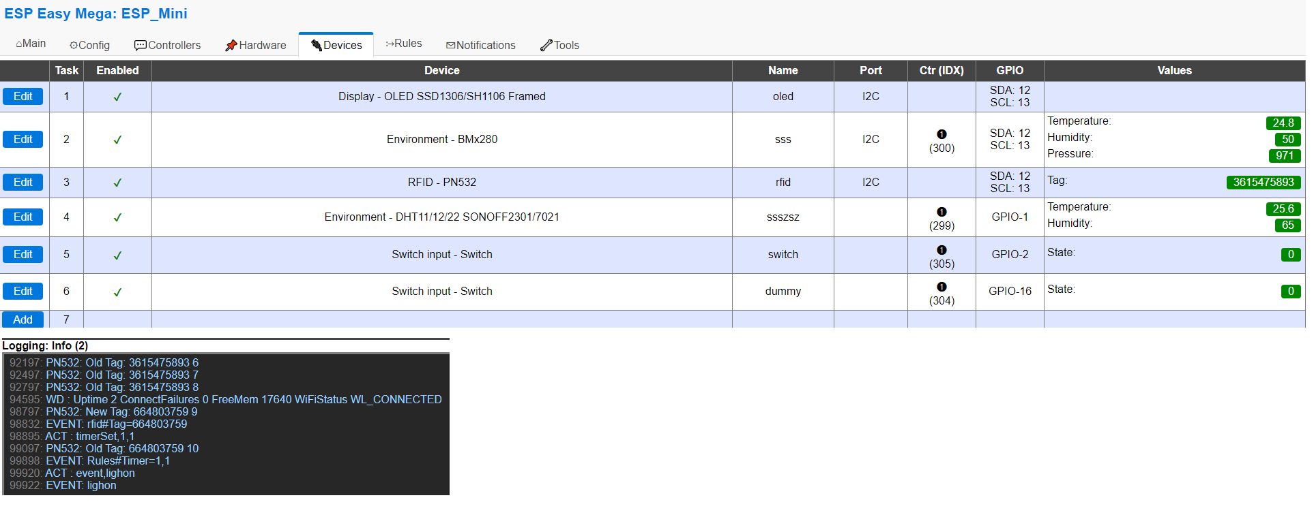Open the Main tab
Viewport: 1314px width, 532px height.
[x=31, y=44]
